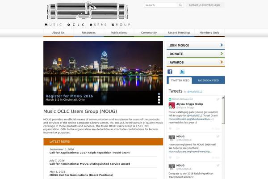Click 'September 1, 2016' date text
This screenshot has width=268, height=179.
[x=62, y=149]
